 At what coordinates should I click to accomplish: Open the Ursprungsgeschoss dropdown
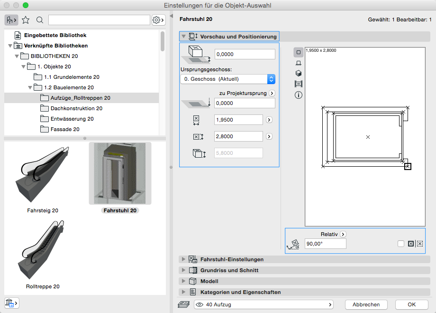click(227, 79)
